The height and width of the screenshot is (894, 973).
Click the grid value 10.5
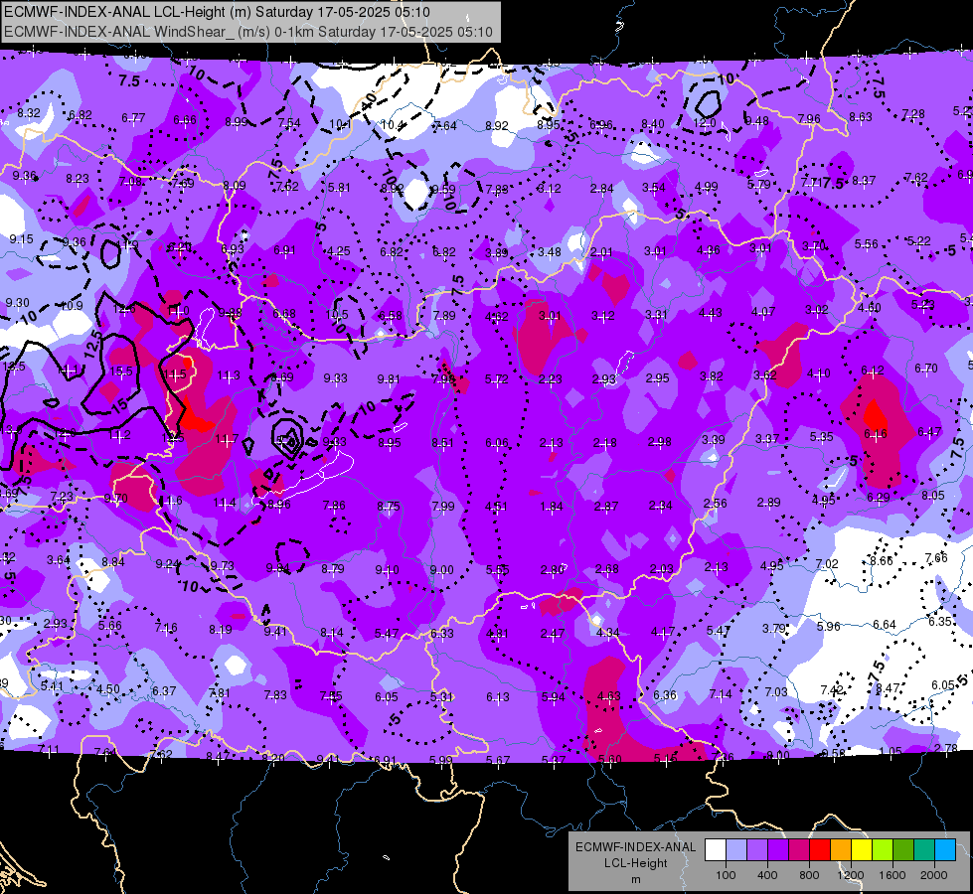337,315
